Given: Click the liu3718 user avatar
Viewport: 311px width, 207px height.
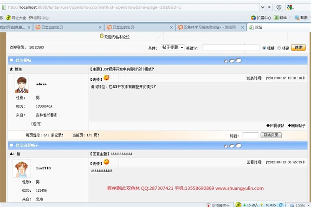Looking at the screenshot, I should (21, 168).
